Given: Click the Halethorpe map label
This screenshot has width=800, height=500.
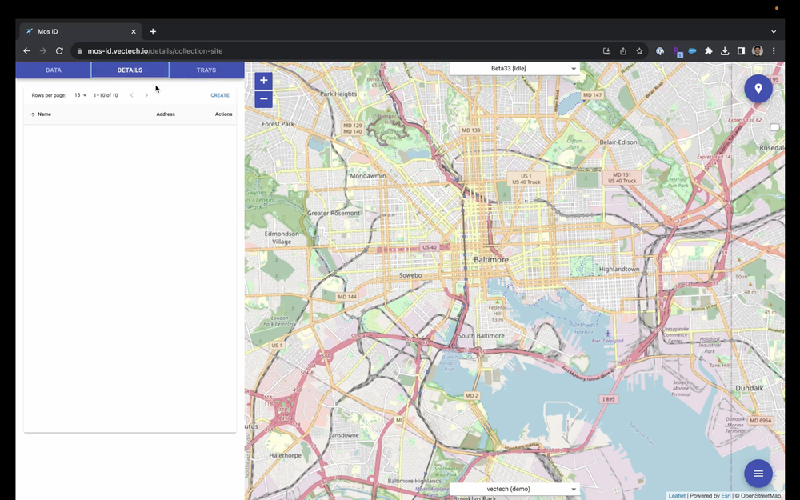Looking at the screenshot, I should coord(285,456).
